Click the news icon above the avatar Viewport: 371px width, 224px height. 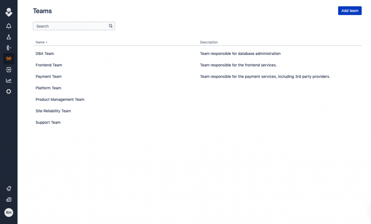9,199
